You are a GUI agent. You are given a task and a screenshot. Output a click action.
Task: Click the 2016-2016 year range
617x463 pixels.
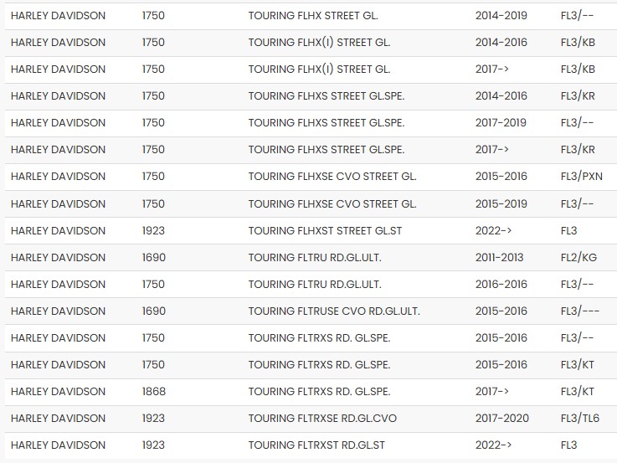tap(501, 285)
